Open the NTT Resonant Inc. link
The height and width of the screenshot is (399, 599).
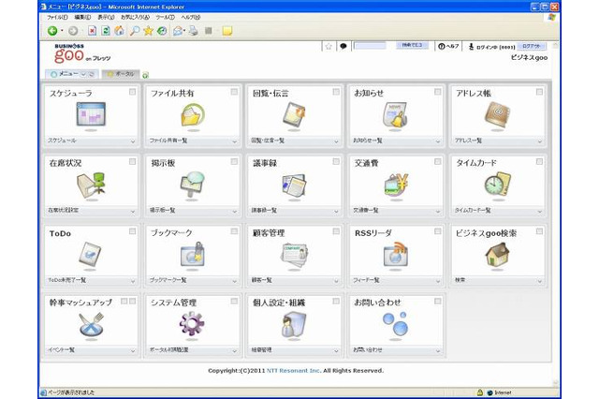coord(293,370)
